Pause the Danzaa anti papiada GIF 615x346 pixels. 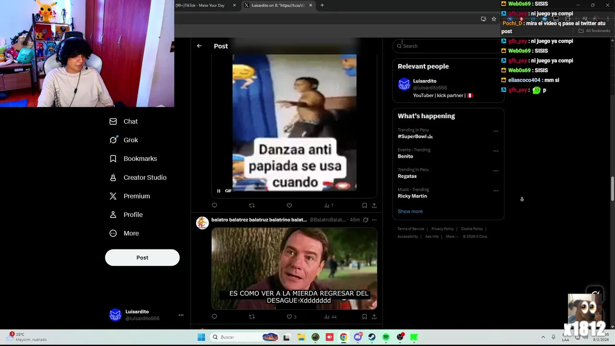pos(219,191)
